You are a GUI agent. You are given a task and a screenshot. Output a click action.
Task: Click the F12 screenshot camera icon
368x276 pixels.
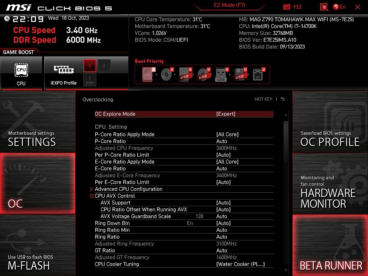click(286, 7)
